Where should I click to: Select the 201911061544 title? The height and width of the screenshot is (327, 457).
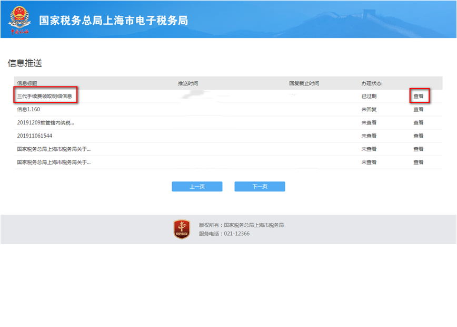click(35, 136)
